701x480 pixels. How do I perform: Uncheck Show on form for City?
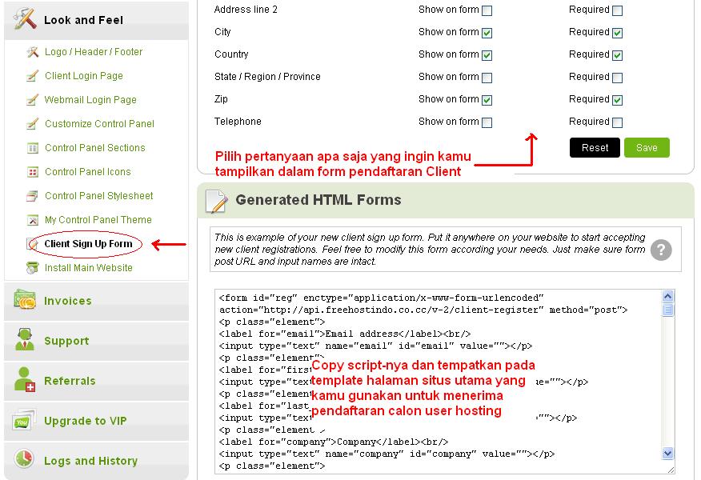487,33
